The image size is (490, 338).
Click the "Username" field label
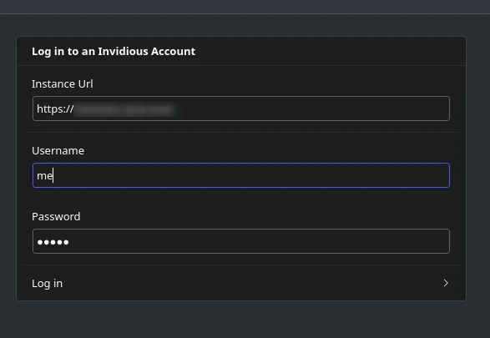point(58,151)
